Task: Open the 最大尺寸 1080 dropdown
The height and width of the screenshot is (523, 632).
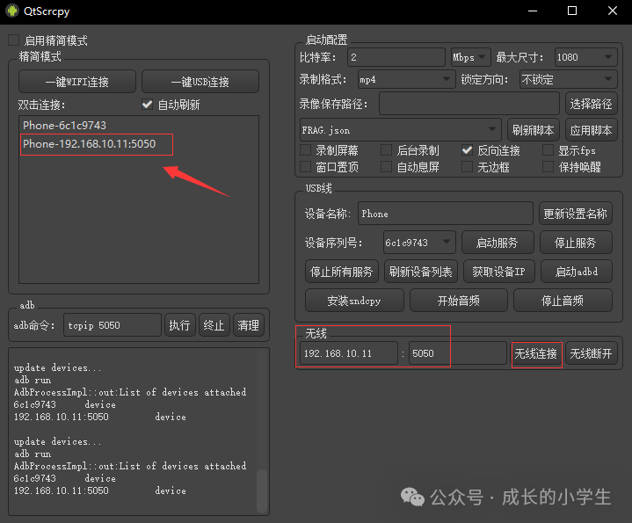Action: (585, 57)
